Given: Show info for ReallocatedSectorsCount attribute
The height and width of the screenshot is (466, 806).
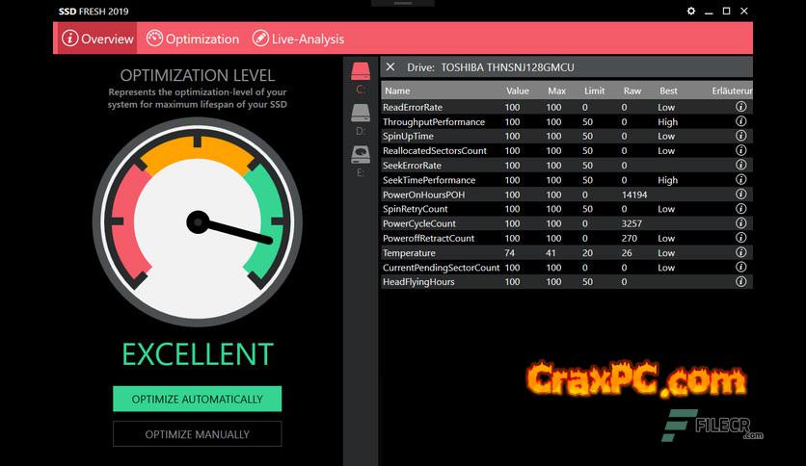Looking at the screenshot, I should (740, 150).
